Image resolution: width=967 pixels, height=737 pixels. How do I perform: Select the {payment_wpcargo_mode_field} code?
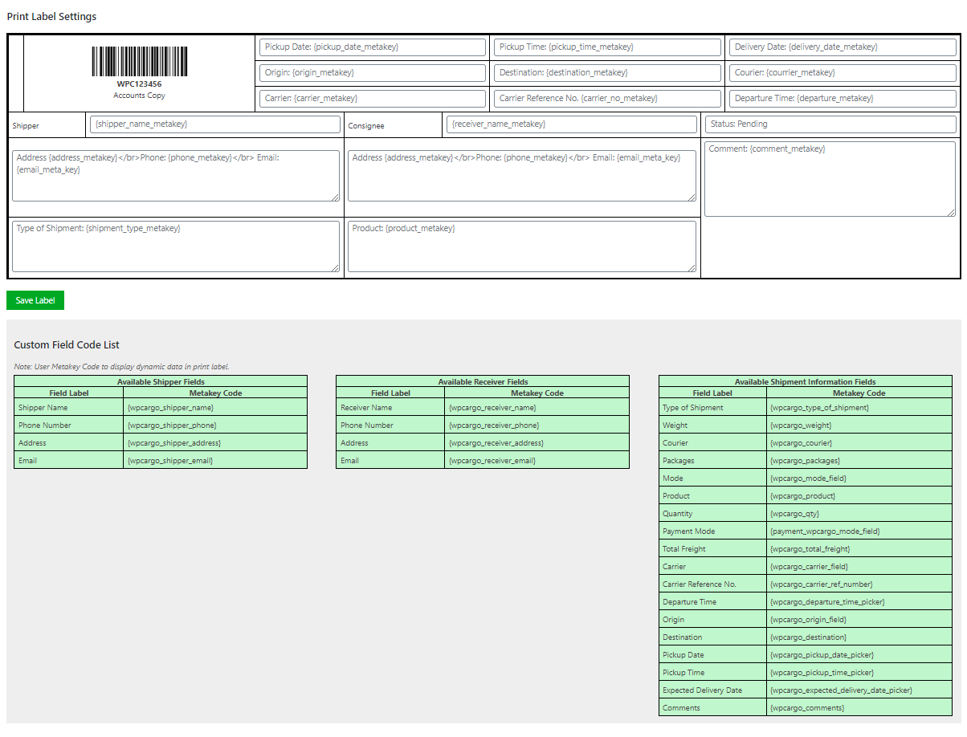click(x=825, y=531)
